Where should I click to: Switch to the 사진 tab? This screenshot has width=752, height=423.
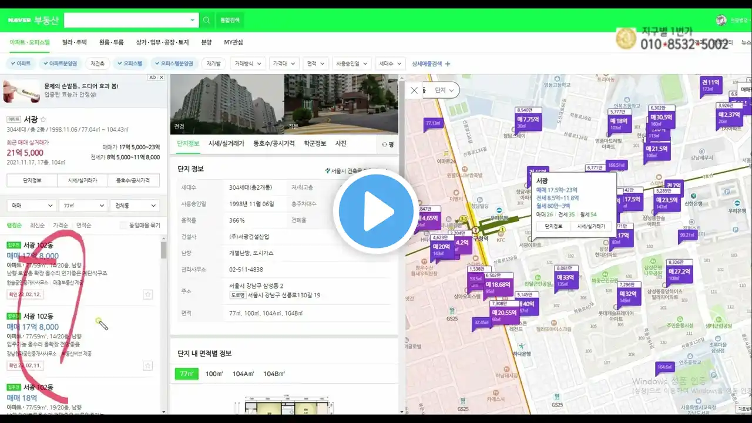(x=341, y=143)
